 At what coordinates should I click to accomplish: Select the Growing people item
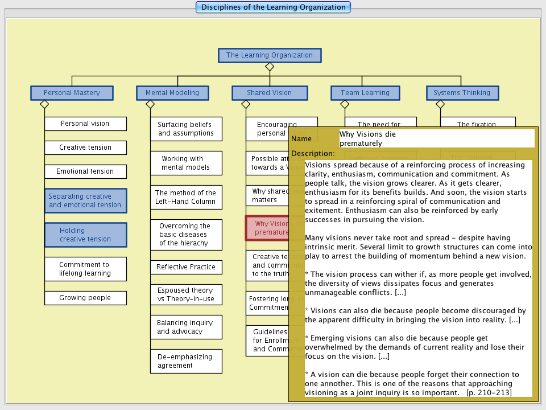pyautogui.click(x=85, y=298)
